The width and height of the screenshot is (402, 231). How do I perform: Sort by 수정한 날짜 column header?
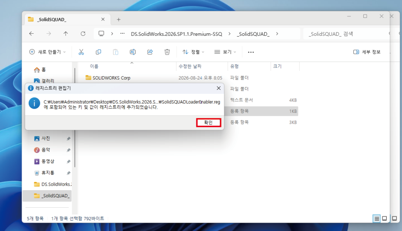(190, 67)
